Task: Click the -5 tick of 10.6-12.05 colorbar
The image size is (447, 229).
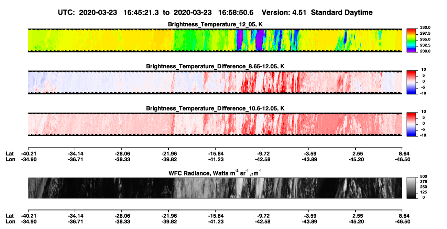Action: click(x=423, y=129)
